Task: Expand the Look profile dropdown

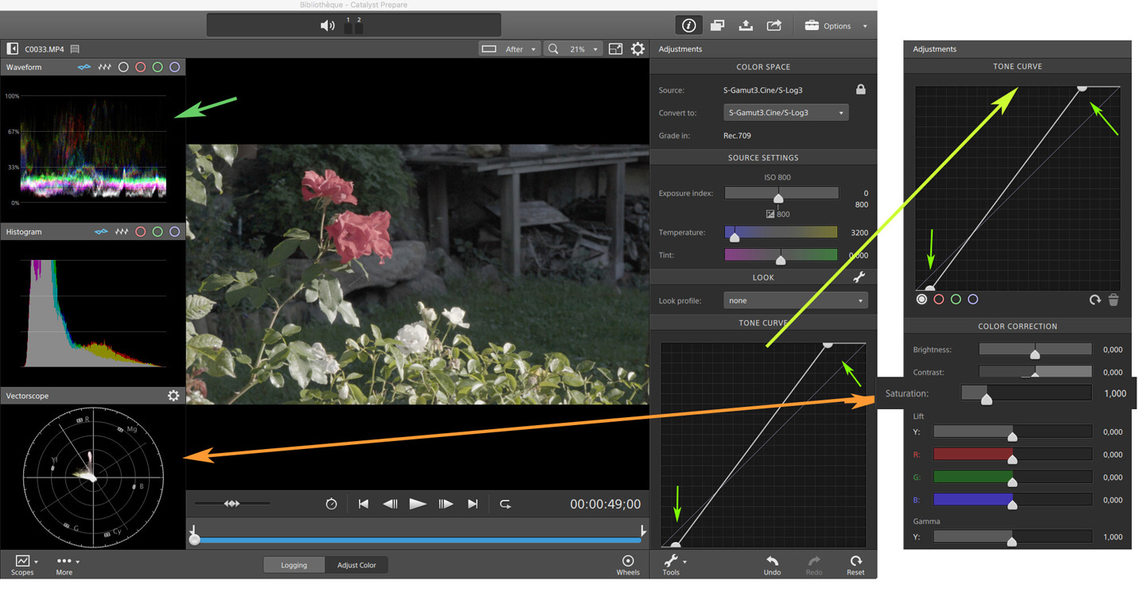Action: coord(795,300)
